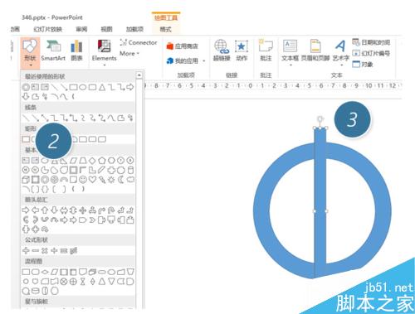Add a comment with 批注 button
Viewport: 415px width, 314px height.
tap(266, 51)
